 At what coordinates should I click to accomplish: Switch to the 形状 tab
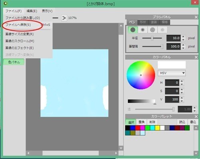(143, 22)
